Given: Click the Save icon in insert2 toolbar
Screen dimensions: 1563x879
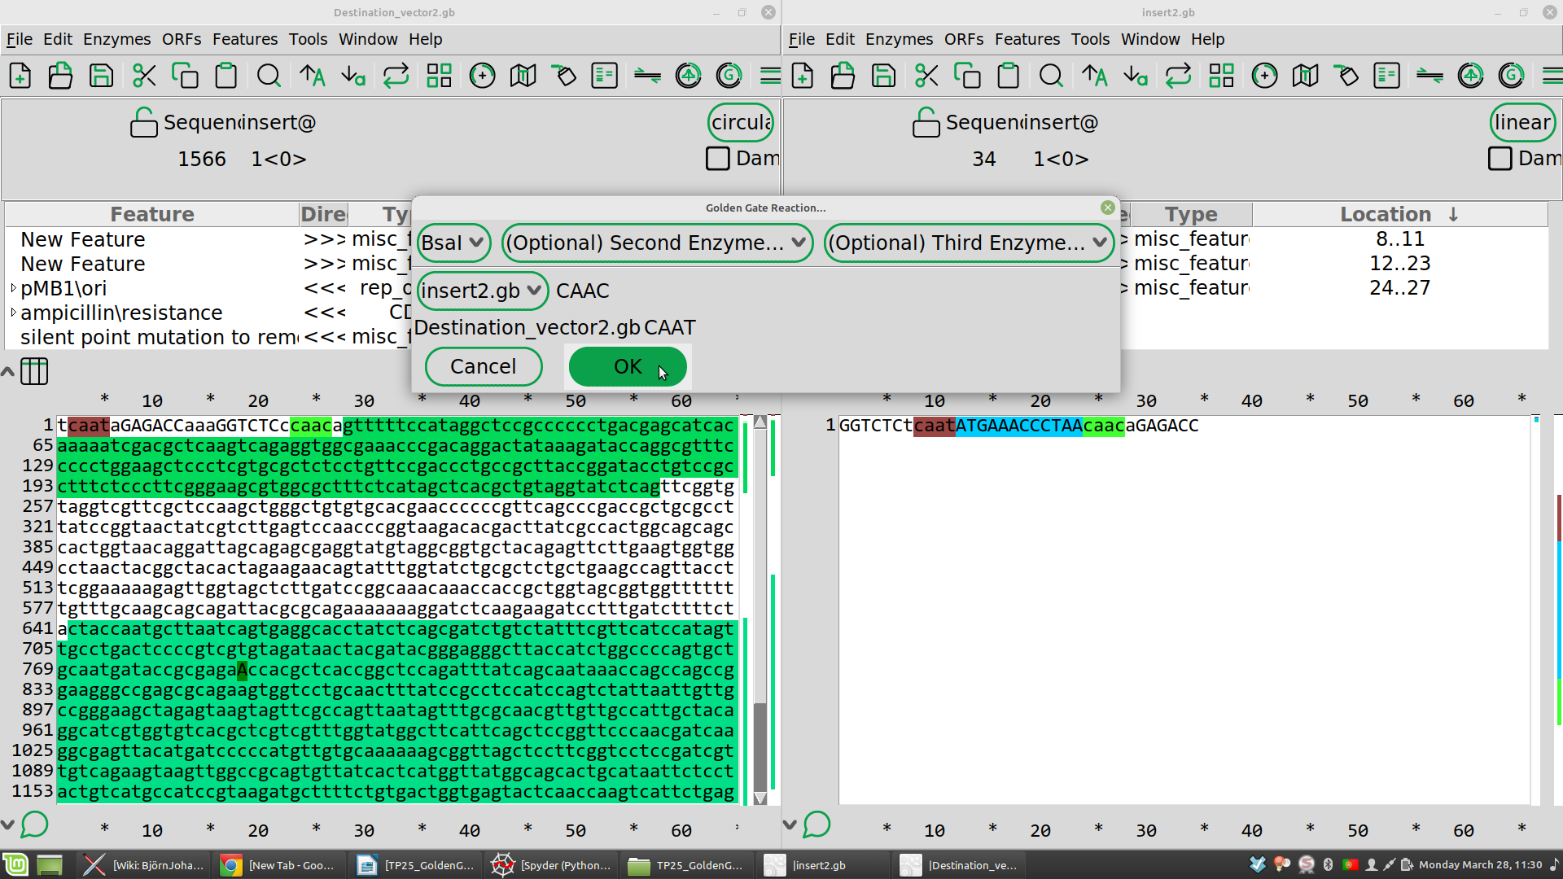Looking at the screenshot, I should pyautogui.click(x=883, y=76).
